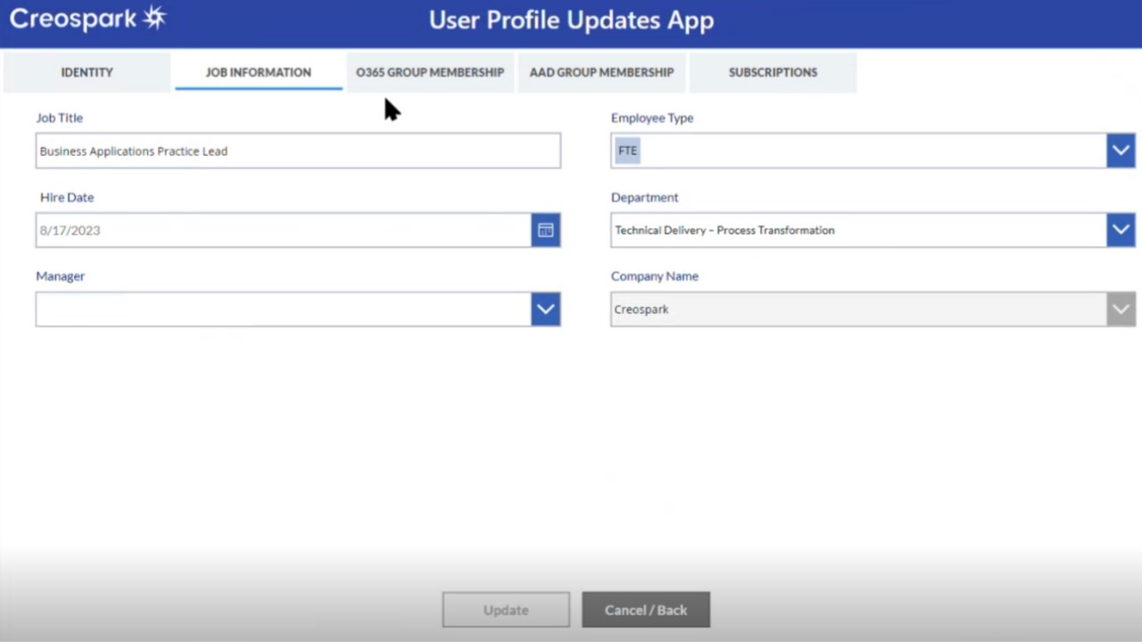1142x642 pixels.
Task: Click the Creospark logo in the header
Action: (88, 19)
